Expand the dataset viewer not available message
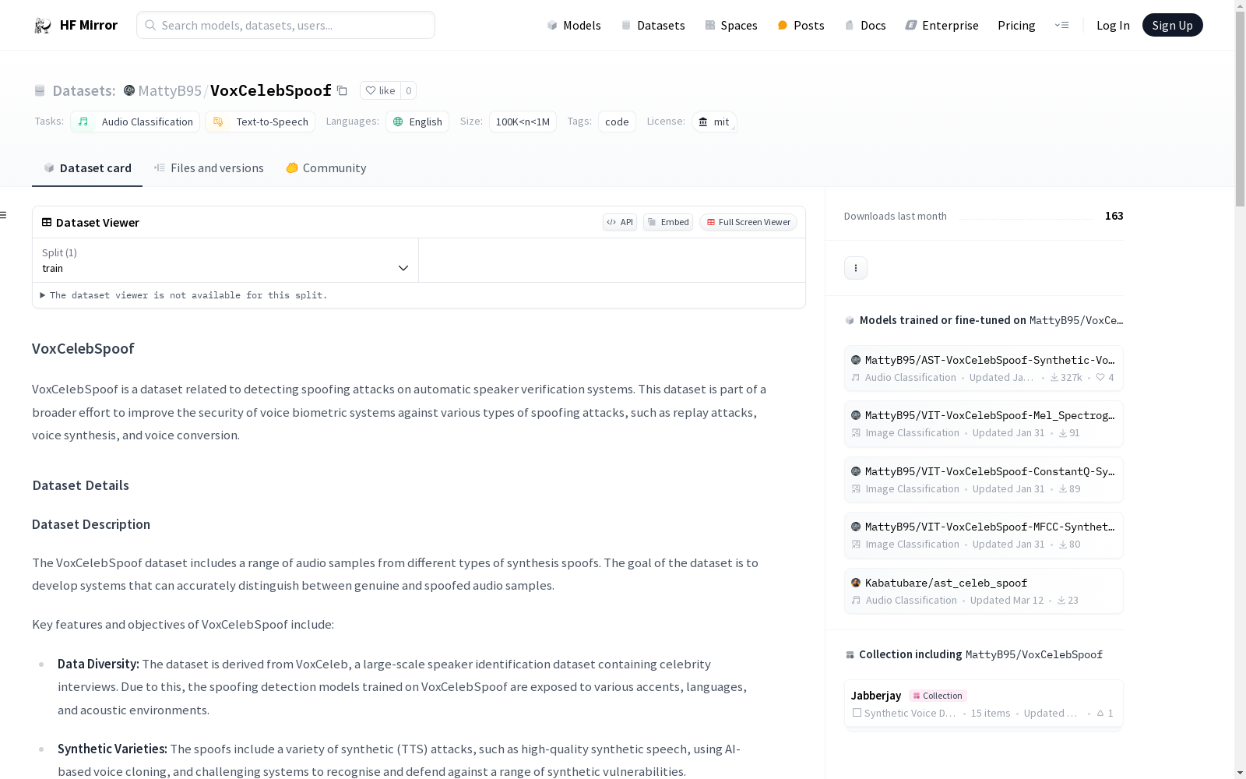This screenshot has width=1246, height=779. pyautogui.click(x=184, y=295)
